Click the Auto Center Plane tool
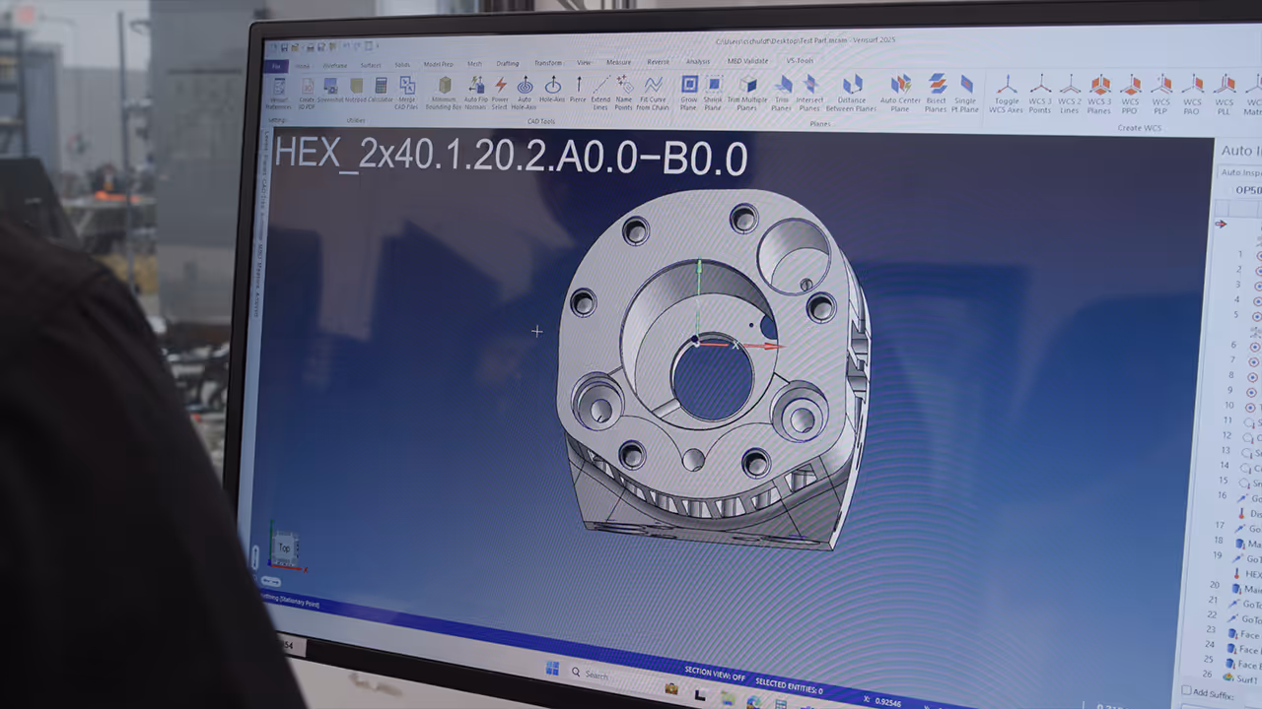 (x=900, y=92)
